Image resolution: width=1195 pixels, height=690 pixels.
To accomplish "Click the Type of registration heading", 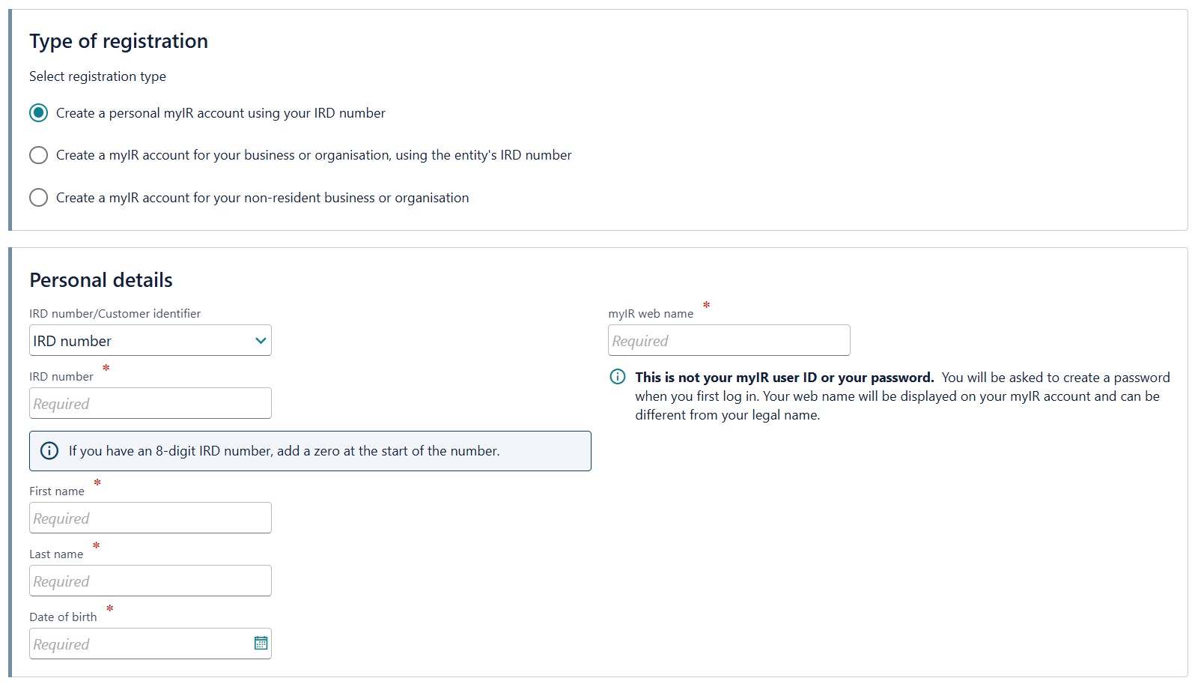I will pos(118,41).
